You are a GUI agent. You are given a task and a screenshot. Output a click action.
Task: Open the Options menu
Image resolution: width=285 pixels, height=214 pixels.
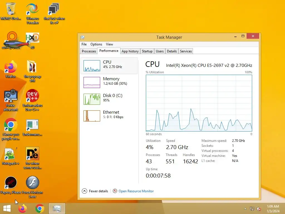pyautogui.click(x=96, y=44)
